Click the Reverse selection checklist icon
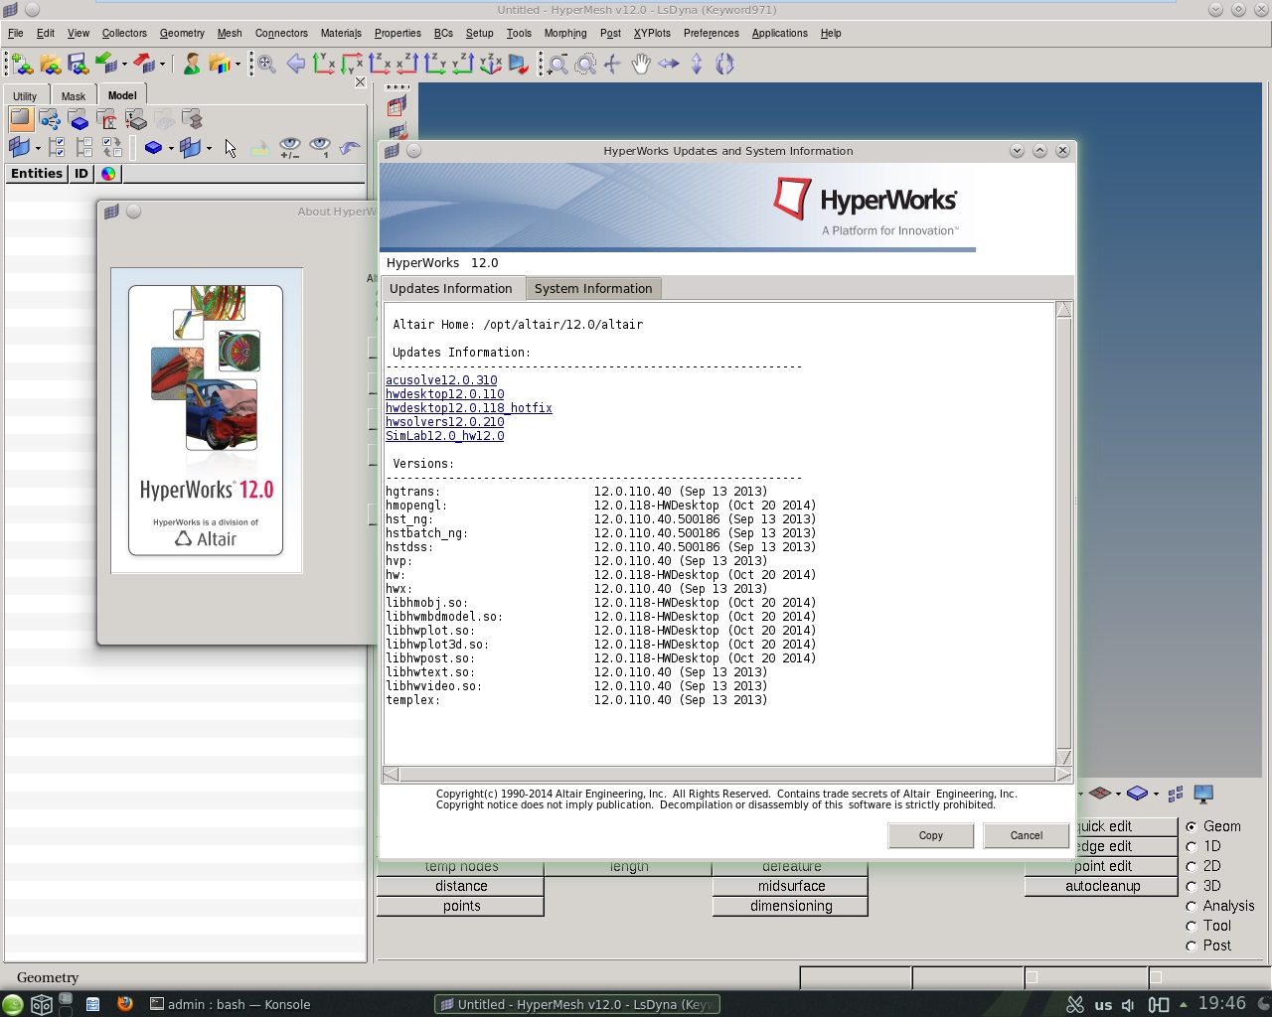The width and height of the screenshot is (1272, 1017). click(112, 148)
